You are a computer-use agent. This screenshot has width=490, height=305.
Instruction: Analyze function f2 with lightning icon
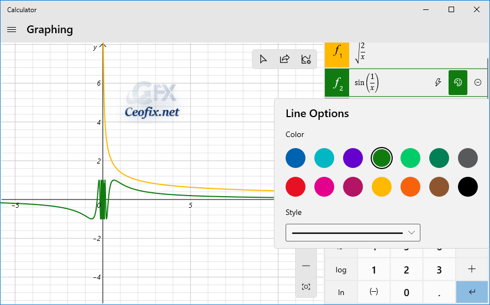pos(438,82)
